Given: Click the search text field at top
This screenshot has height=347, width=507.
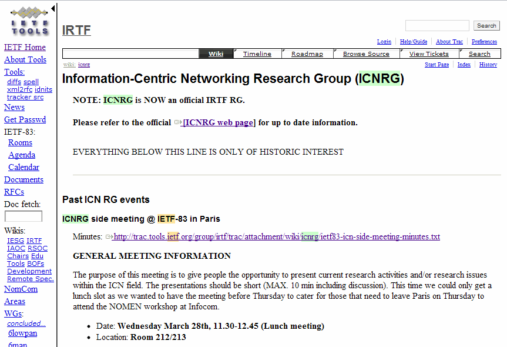Looking at the screenshot, I should coord(437,25).
